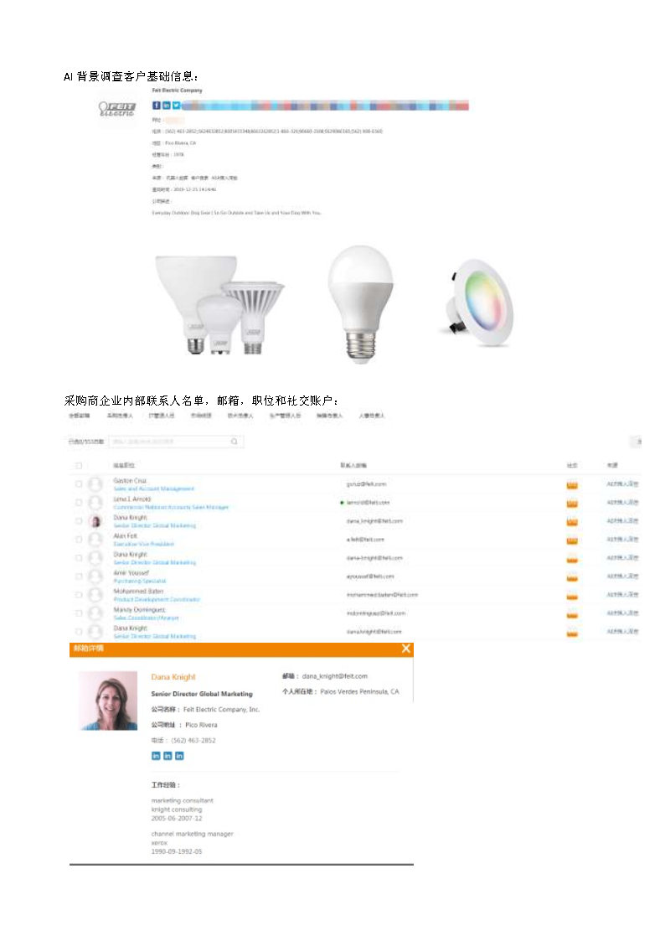Open the Sales and Account Management title link
The height and width of the screenshot is (941, 665).
[154, 489]
